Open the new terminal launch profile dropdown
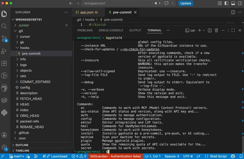This screenshot has width=244, height=159. [x=204, y=30]
